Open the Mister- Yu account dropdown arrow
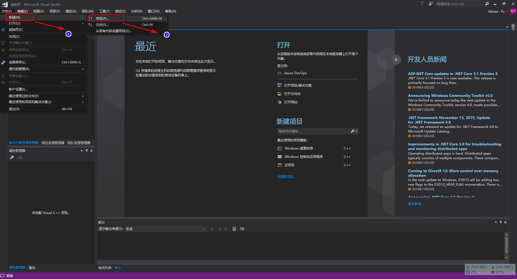 tap(508, 11)
